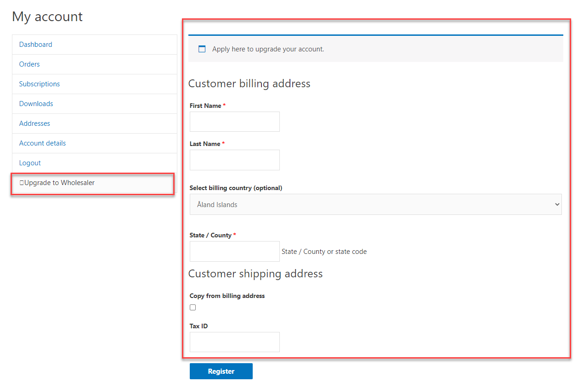The height and width of the screenshot is (382, 578).
Task: Focus the First Name text field
Action: coord(234,122)
